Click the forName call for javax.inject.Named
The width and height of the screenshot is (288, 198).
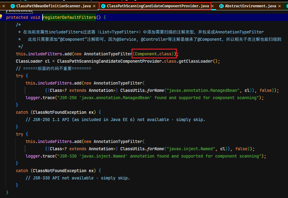(155, 149)
